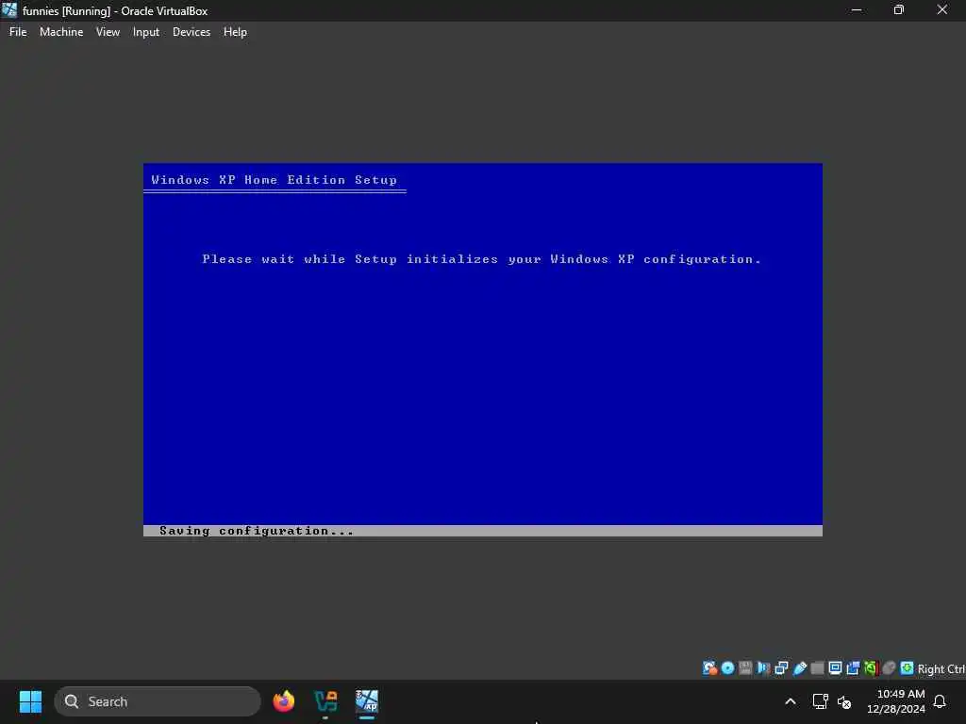Close the funnies VM window
Image resolution: width=966 pixels, height=724 pixels.
pos(942,9)
